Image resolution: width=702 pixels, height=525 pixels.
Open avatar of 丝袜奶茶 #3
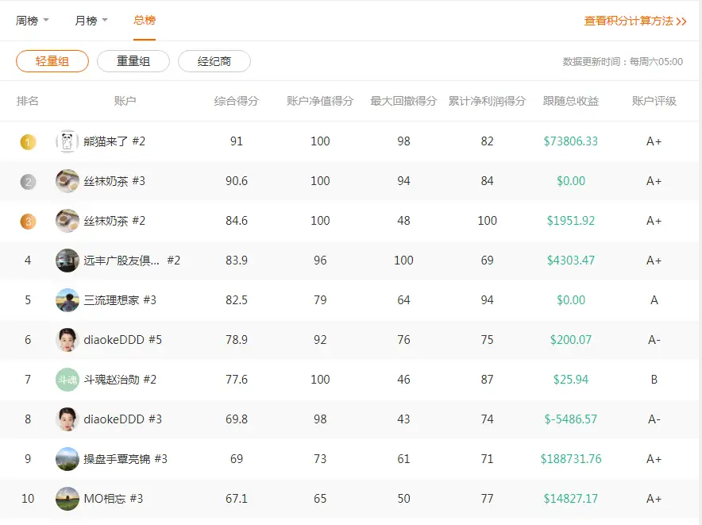pyautogui.click(x=67, y=181)
